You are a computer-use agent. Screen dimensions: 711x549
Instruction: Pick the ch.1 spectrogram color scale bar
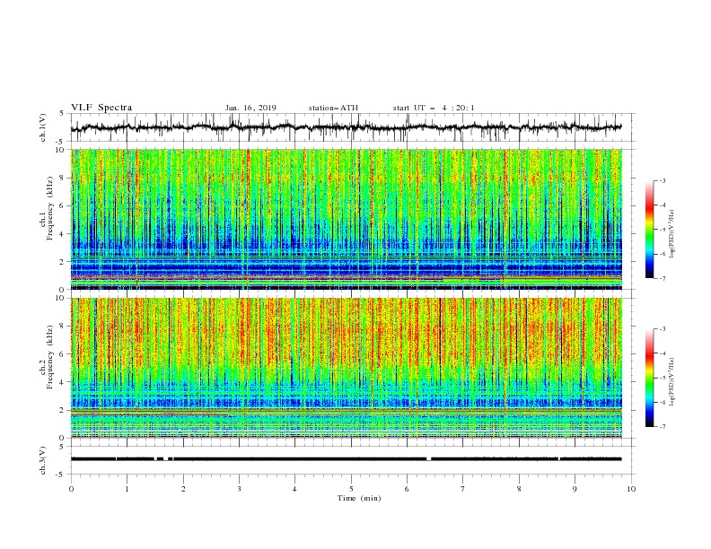pyautogui.click(x=649, y=229)
